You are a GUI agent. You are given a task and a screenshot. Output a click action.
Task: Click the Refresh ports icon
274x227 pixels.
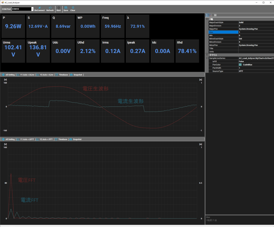50,8
